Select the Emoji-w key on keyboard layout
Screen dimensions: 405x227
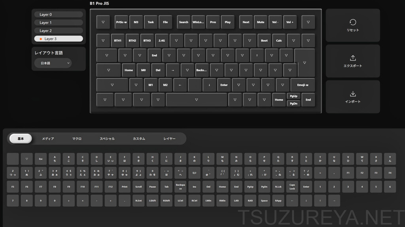click(303, 85)
